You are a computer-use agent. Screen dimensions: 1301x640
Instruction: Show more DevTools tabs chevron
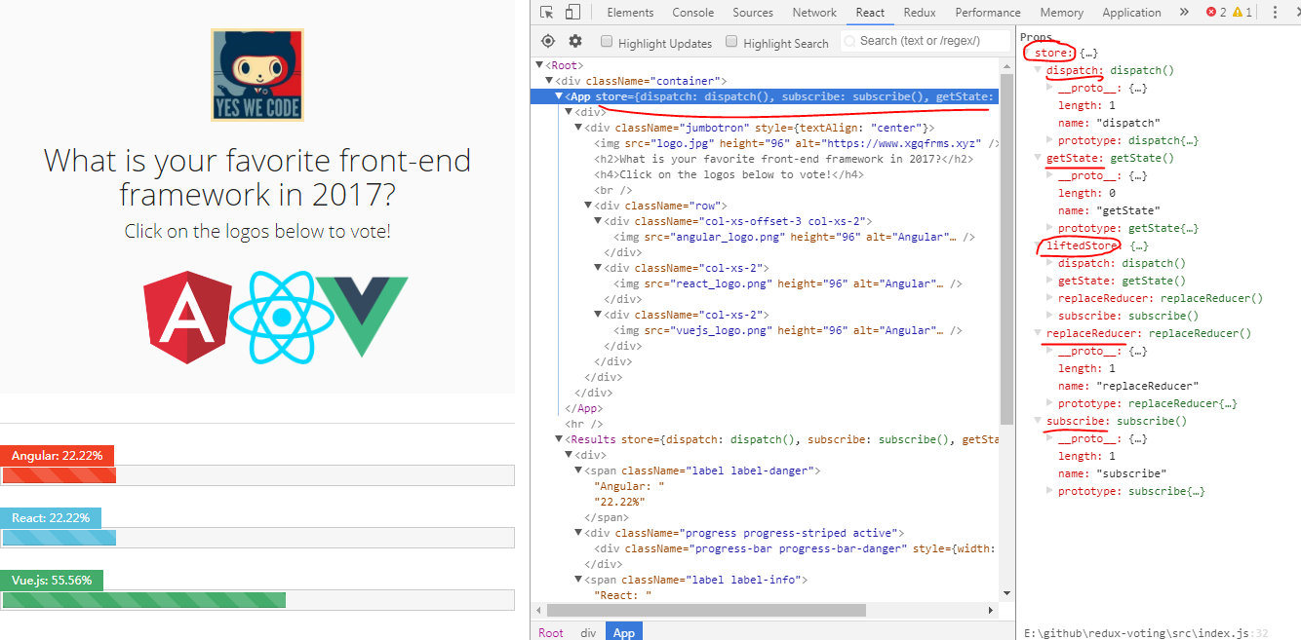point(1184,13)
